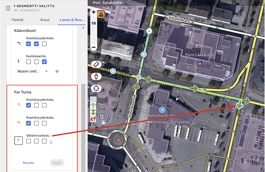Screen dimensions: 265x172
Task: Uncheck first lane checkbox for Itsenäisyydenkatu turn
Action: [x=28, y=44]
